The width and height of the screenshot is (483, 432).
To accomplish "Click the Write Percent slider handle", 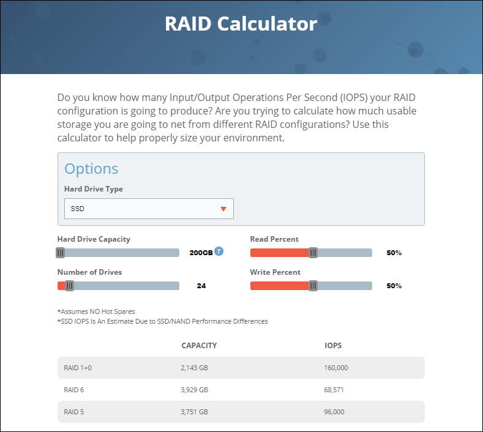I will [313, 286].
